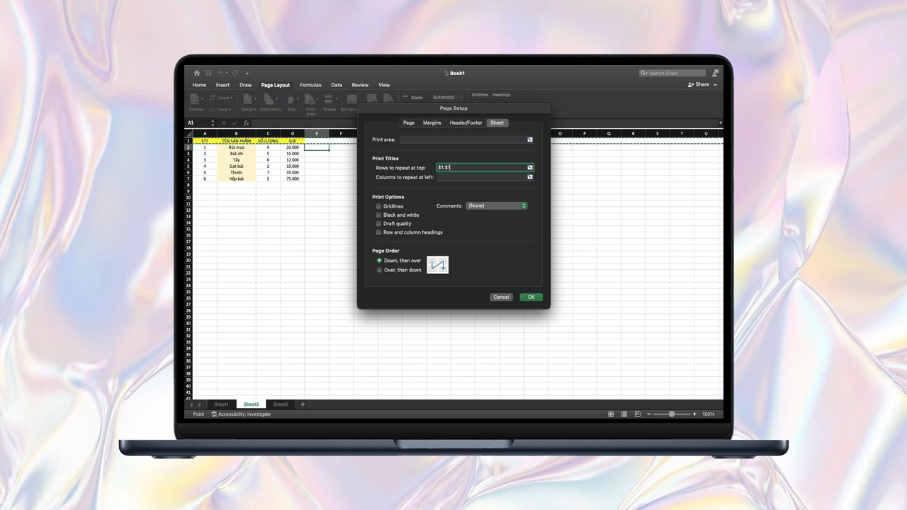The width and height of the screenshot is (907, 510).
Task: Switch to the Header/Footer tab
Action: pos(466,123)
